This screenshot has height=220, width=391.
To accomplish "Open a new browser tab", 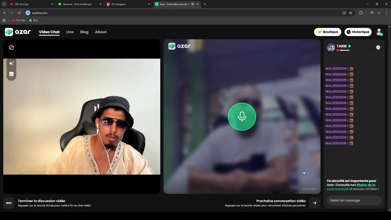I will coord(205,4).
